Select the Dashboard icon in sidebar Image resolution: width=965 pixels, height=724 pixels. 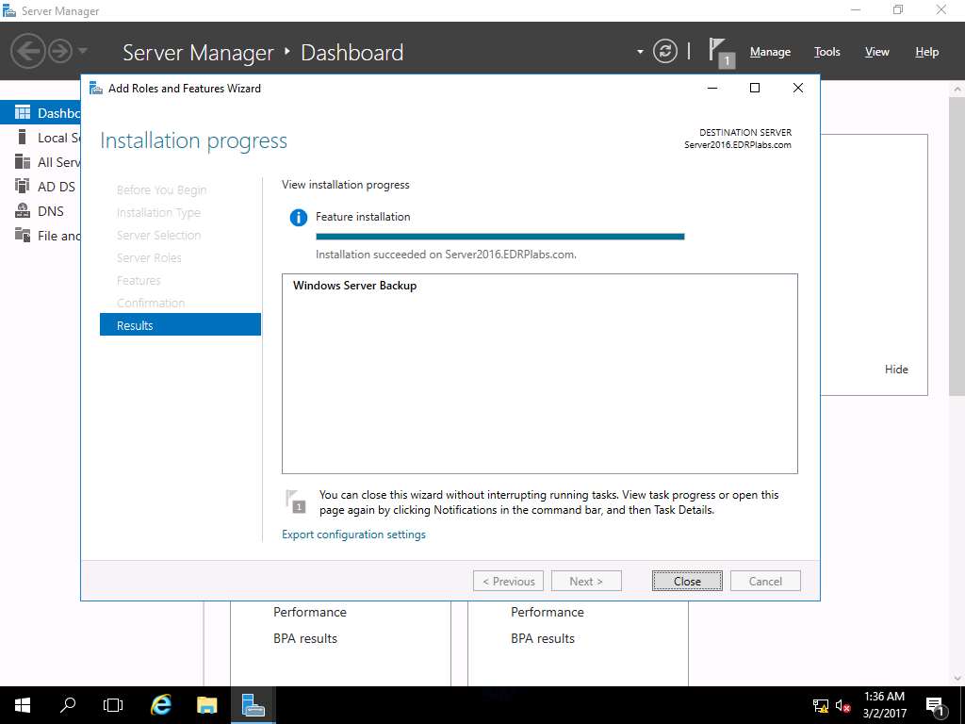(23, 113)
